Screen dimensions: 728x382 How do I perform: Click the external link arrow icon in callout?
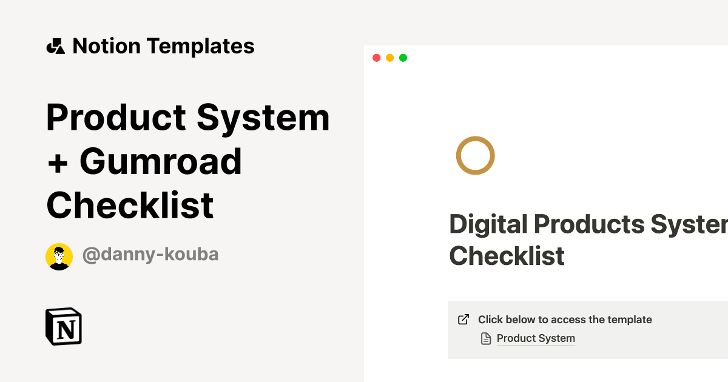click(x=463, y=320)
